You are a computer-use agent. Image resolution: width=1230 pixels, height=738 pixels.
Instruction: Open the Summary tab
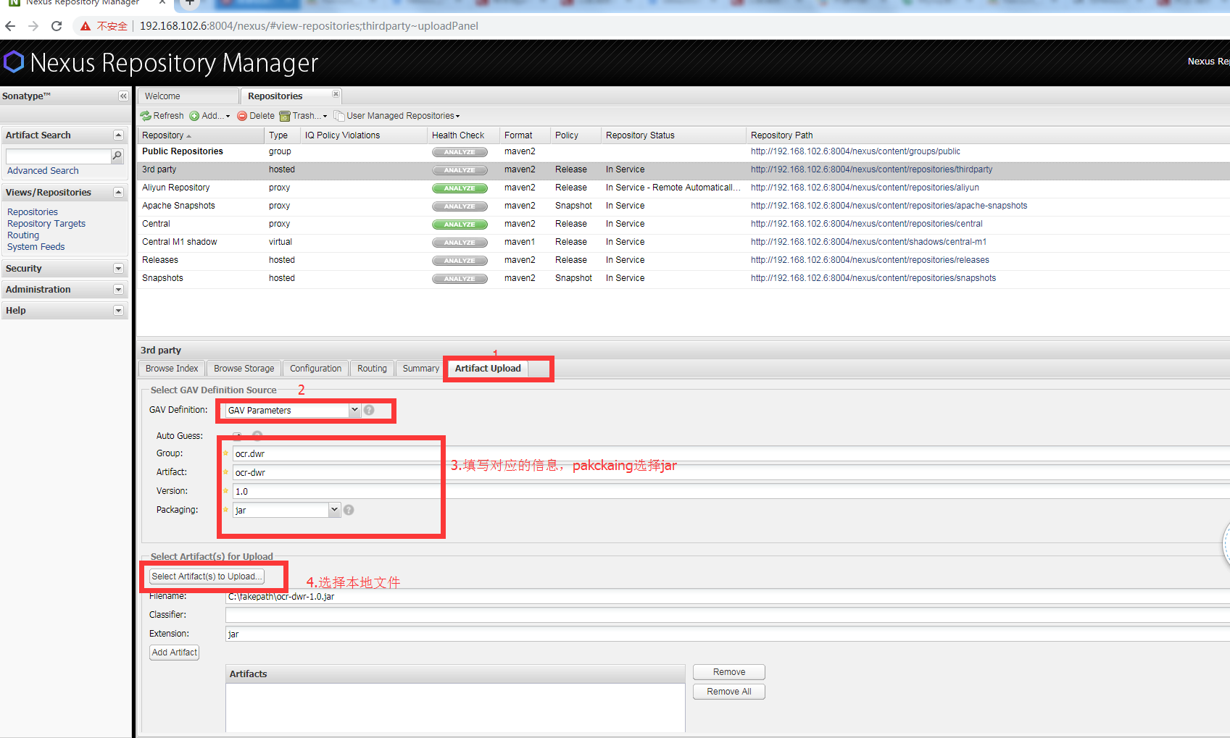pos(420,369)
